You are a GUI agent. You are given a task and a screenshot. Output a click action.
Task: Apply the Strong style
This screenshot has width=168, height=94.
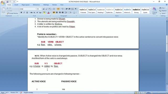136,11
